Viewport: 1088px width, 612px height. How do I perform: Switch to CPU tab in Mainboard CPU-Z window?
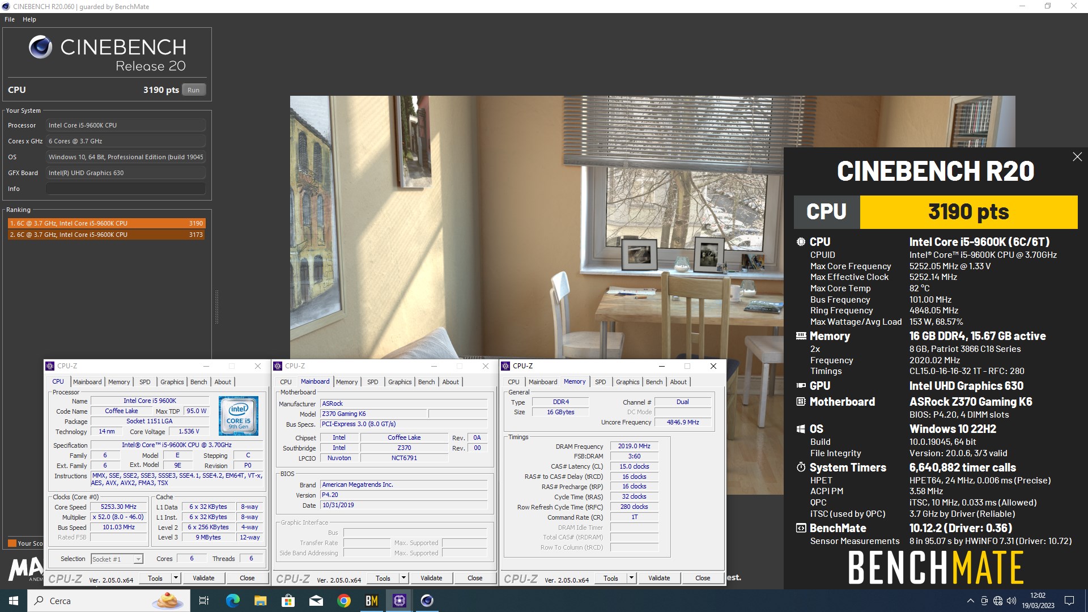click(286, 382)
